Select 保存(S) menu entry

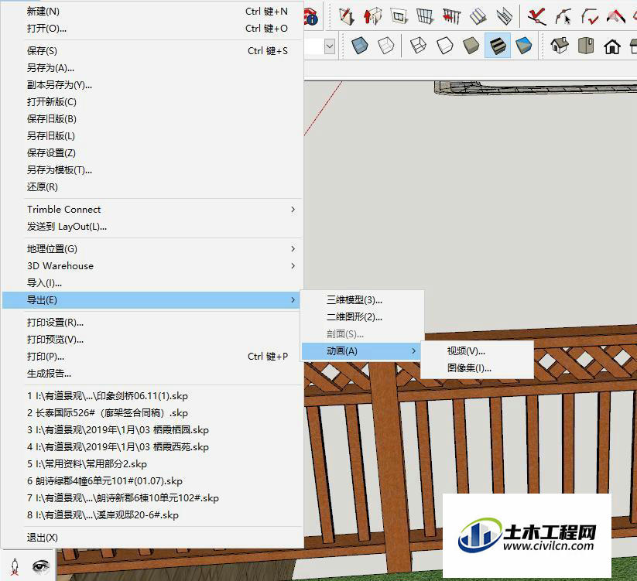pos(152,51)
